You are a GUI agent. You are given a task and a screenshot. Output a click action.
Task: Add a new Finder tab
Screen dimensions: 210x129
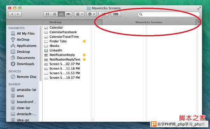click(x=198, y=22)
